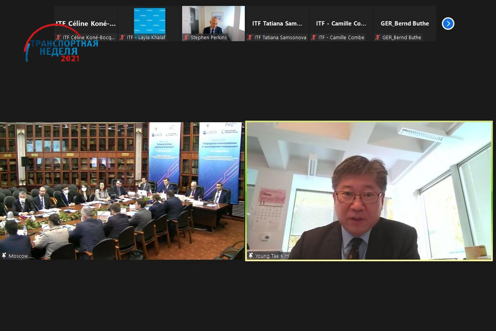
Task: Click muted mic icon beside ITF Céline Koné-Bocq label
Action: [58, 37]
